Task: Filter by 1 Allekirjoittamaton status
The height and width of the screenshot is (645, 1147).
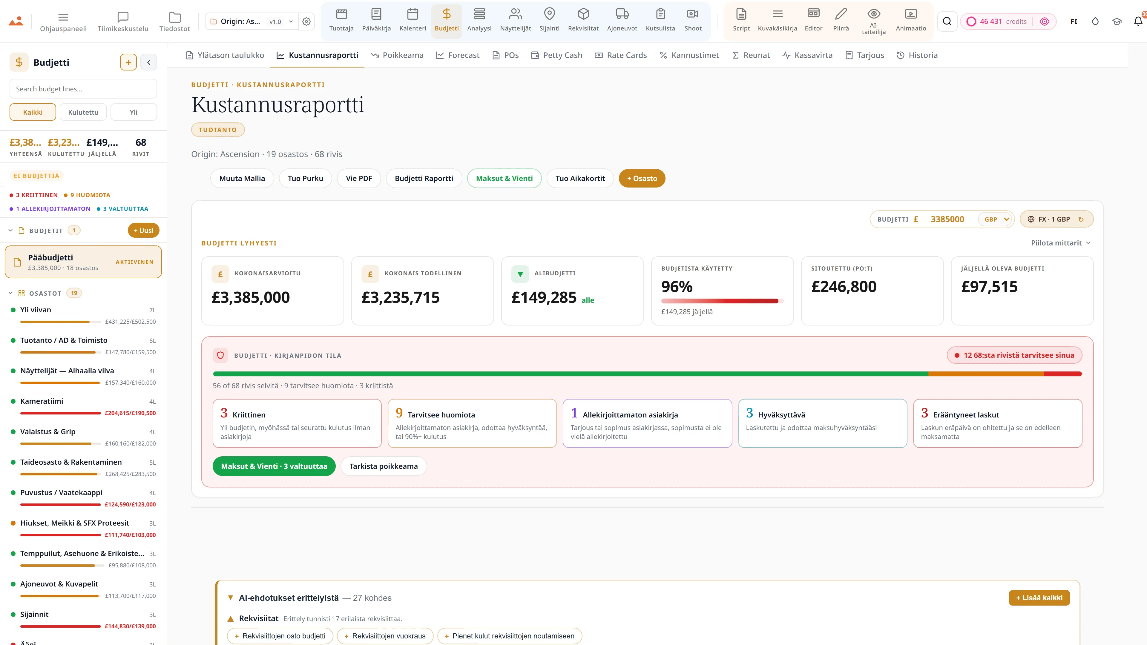Action: pos(50,209)
